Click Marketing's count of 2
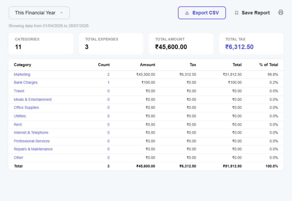292x201 pixels. (x=108, y=75)
